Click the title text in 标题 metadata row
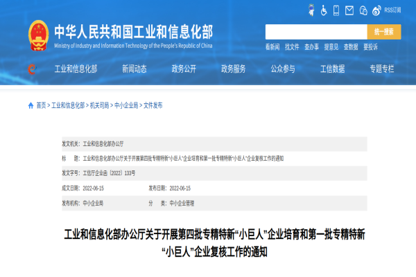416x277 pixels. pyautogui.click(x=183, y=159)
